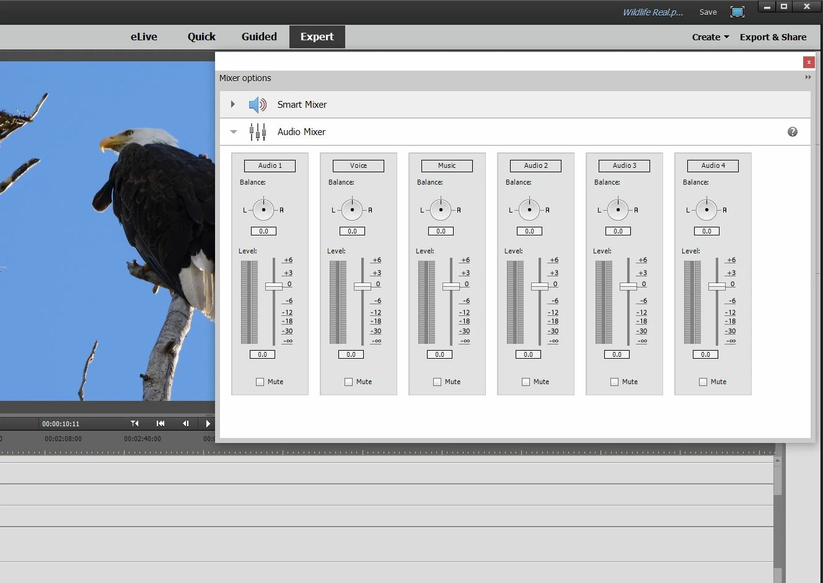
Task: Mute the Voice track
Action: [349, 382]
